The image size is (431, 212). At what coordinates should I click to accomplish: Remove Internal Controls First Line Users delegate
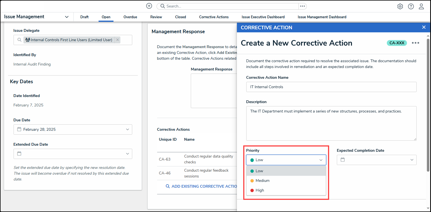(117, 40)
